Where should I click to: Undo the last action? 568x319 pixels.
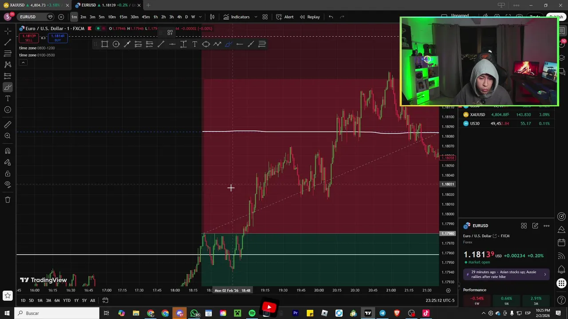click(331, 17)
